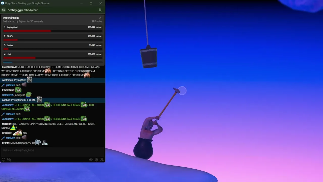Open the emote picker smiley icon
323x182 pixels.
click(x=4, y=160)
